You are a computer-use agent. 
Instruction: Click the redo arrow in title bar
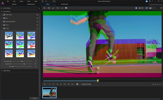(x=50, y=1)
